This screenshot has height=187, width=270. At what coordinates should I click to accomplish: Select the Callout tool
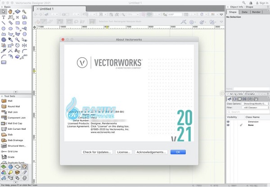pos(11,17)
